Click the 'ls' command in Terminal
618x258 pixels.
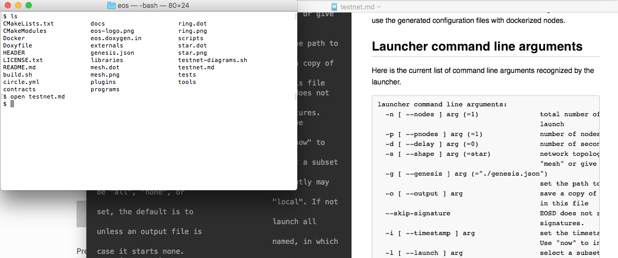(14, 17)
